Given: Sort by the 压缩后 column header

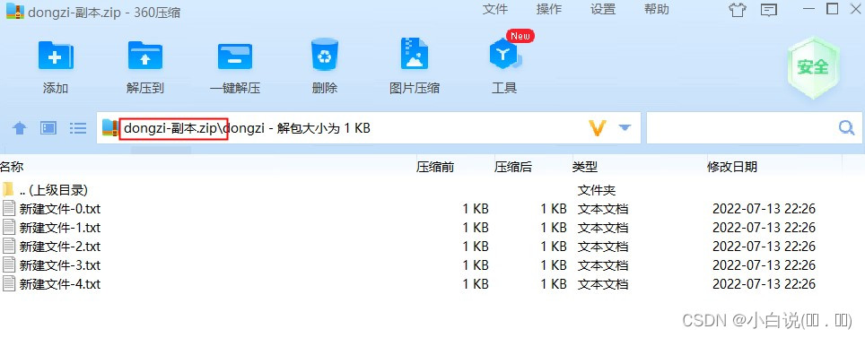Looking at the screenshot, I should point(512,167).
